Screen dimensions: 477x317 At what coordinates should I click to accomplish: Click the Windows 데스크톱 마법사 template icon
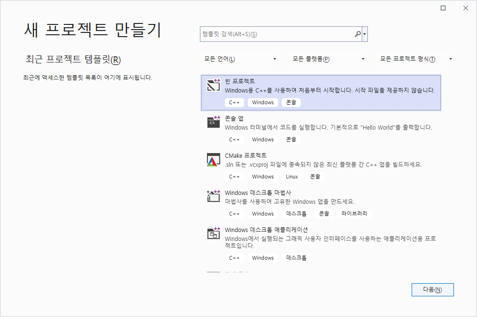coord(214,196)
